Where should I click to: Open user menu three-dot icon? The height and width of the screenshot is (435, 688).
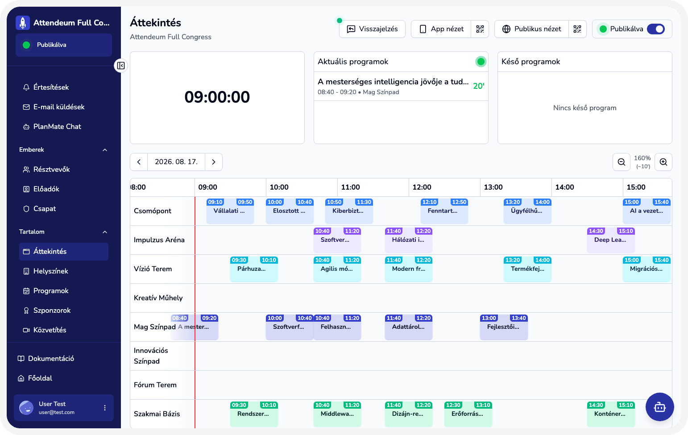105,408
